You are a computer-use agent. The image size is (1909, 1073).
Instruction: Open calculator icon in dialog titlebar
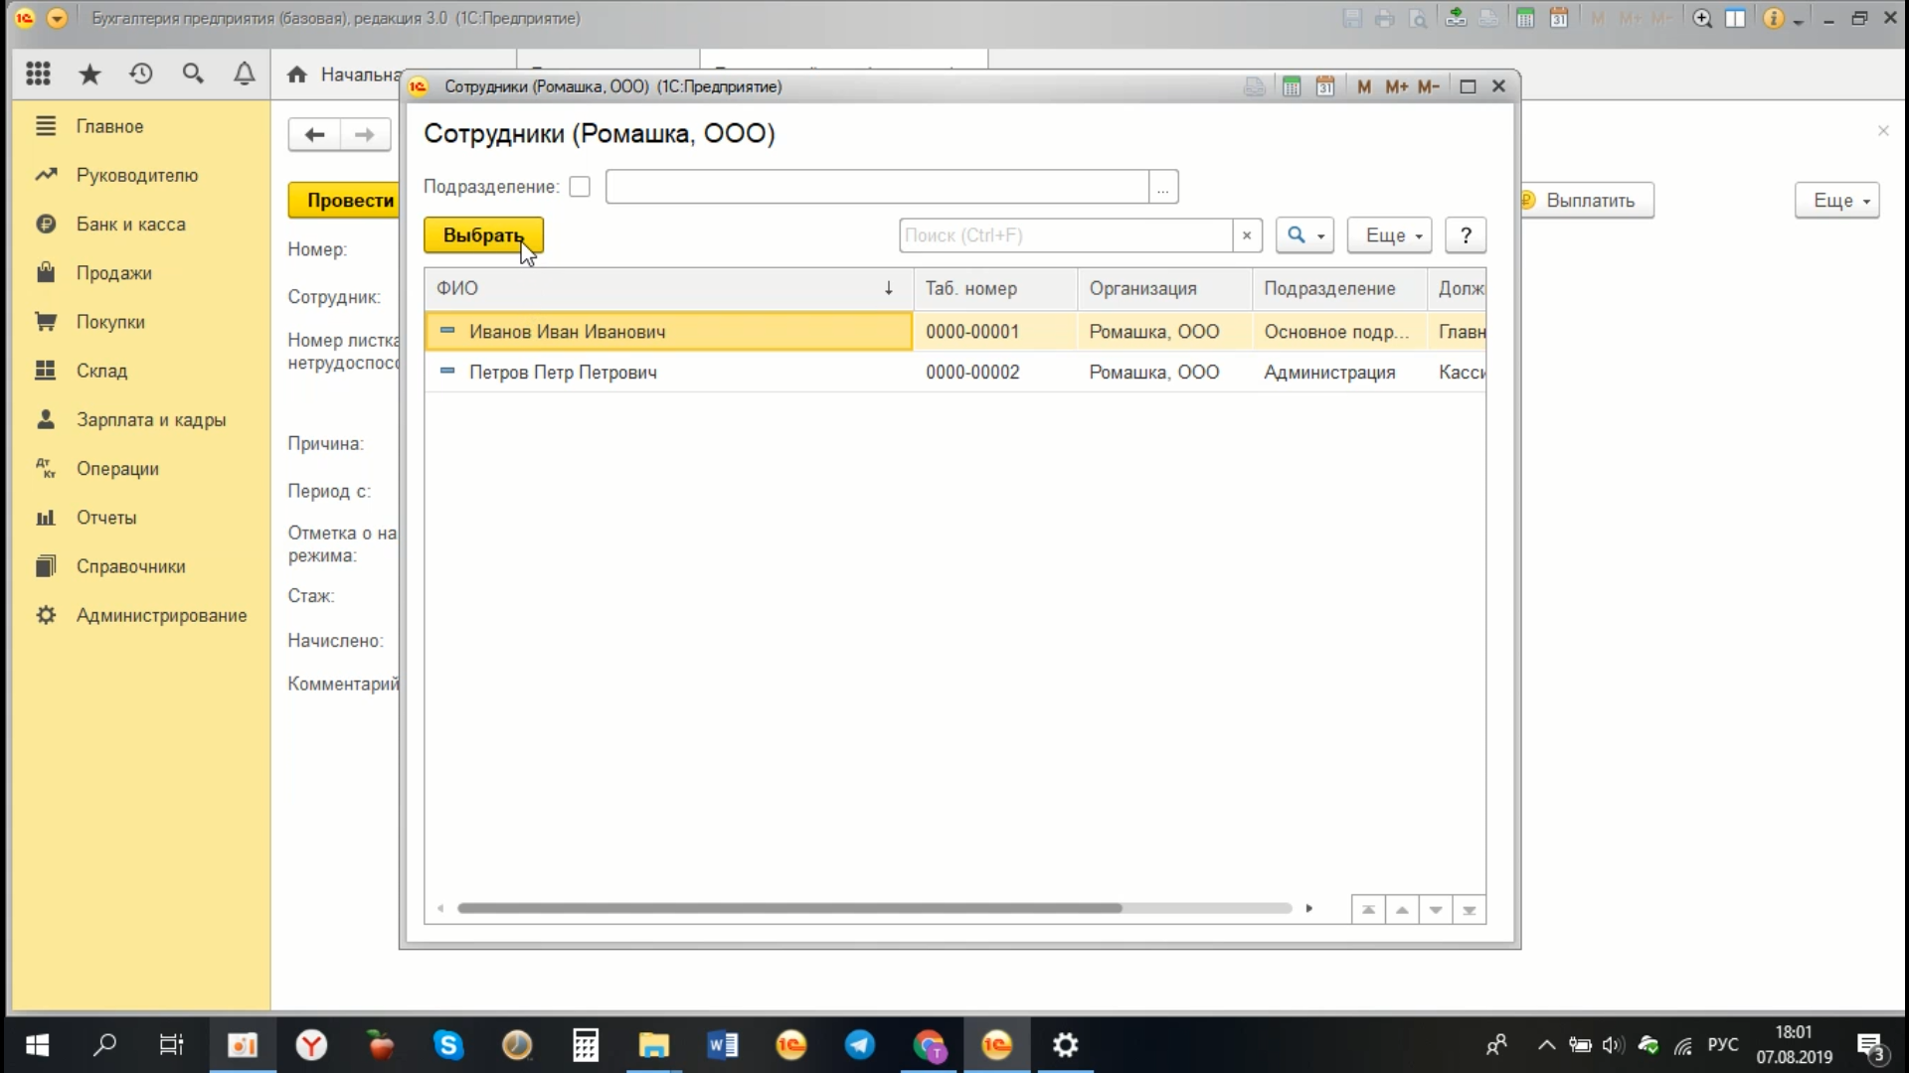click(1291, 86)
